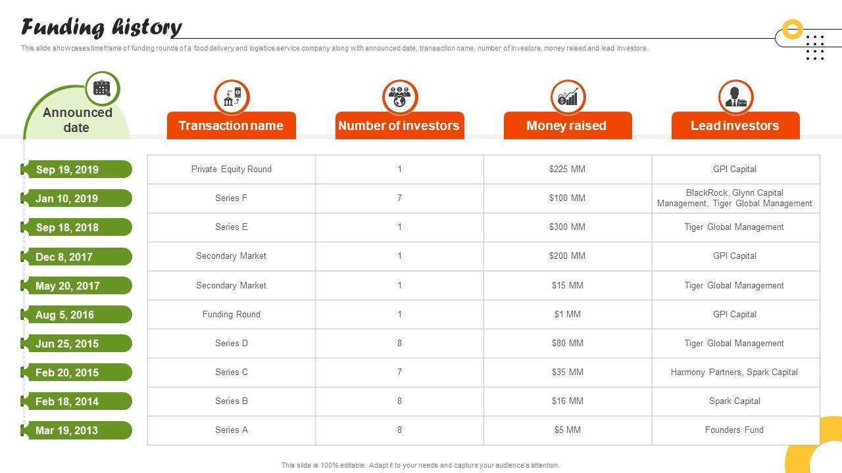Click the yellow ring decoration icon
The height and width of the screenshot is (473, 842).
pos(793,30)
